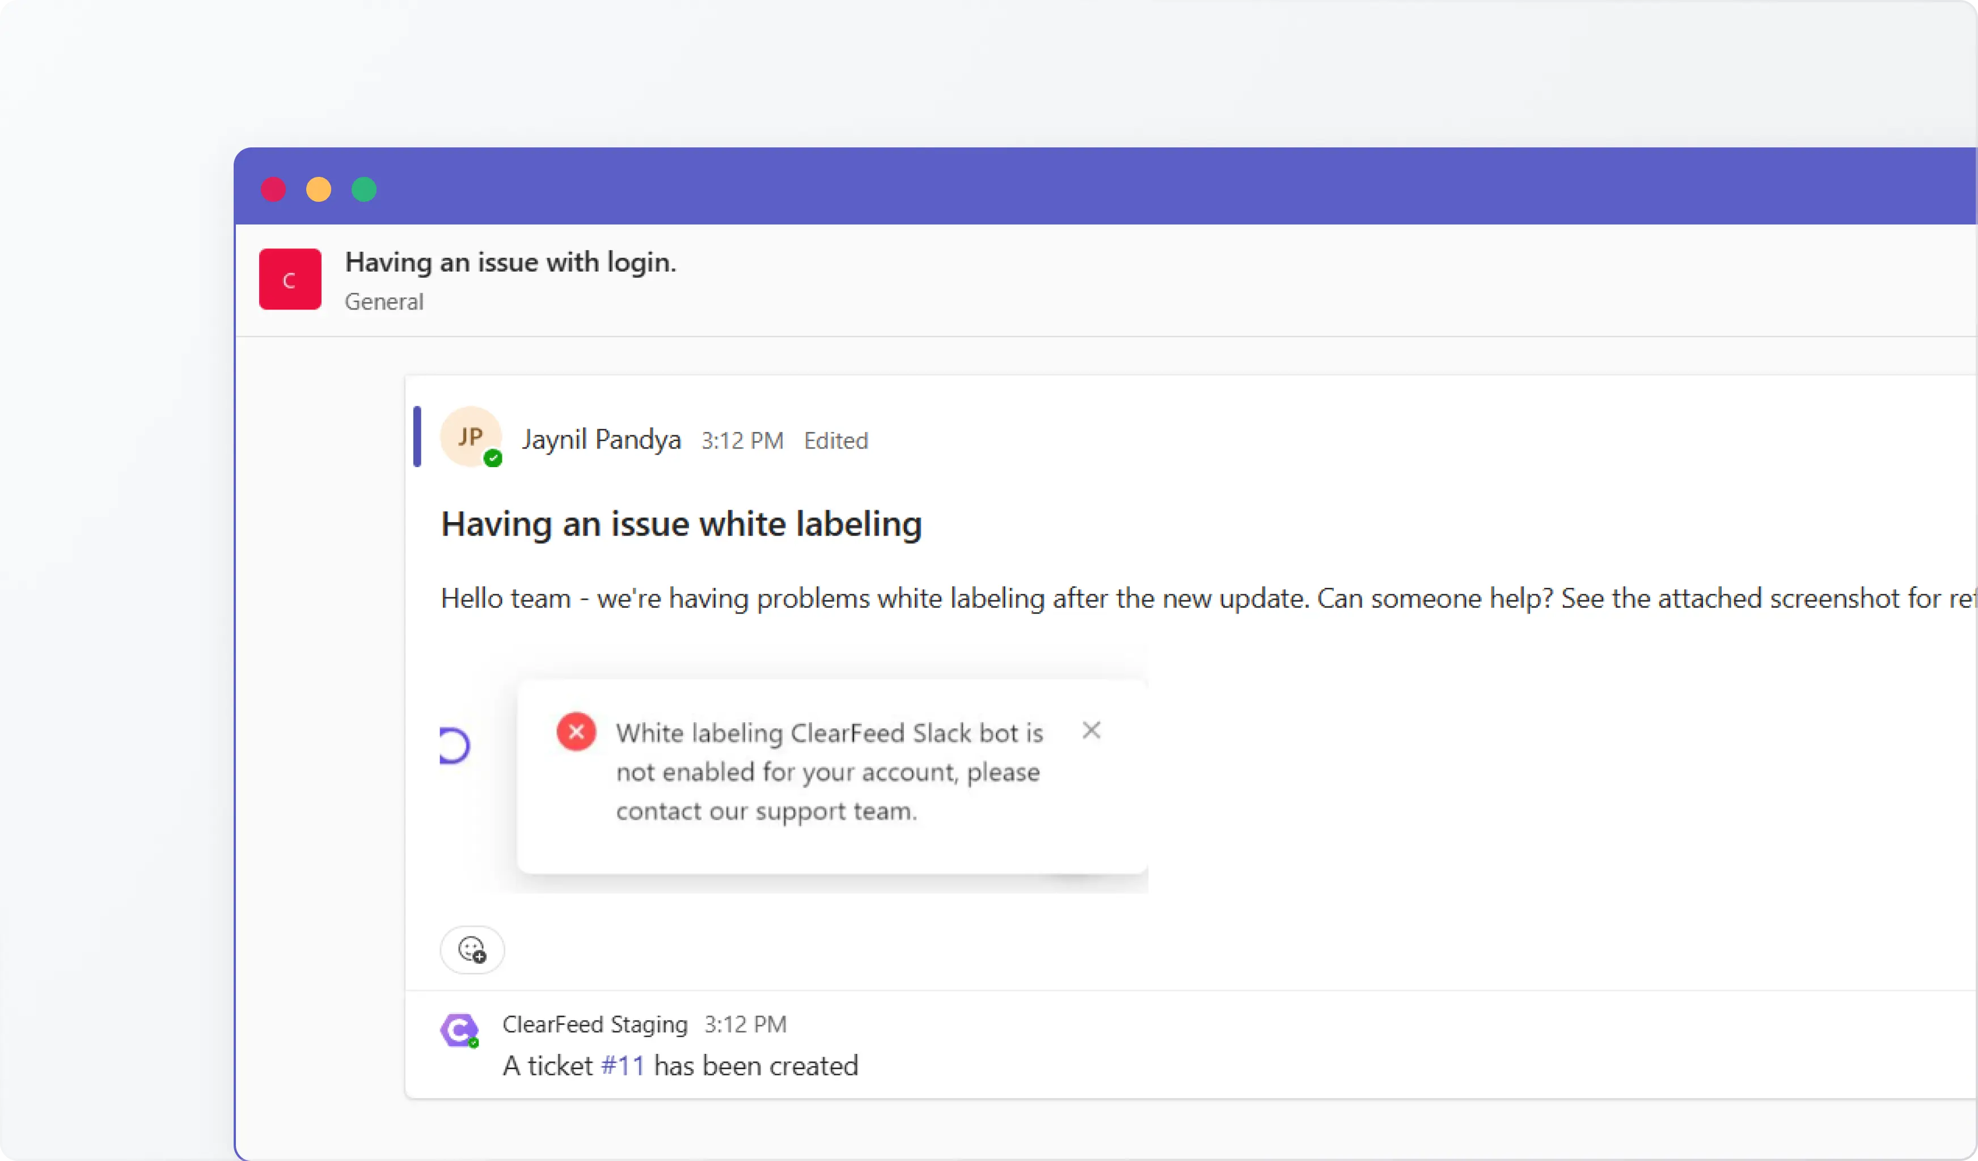Open the add reaction emoji button

(472, 949)
